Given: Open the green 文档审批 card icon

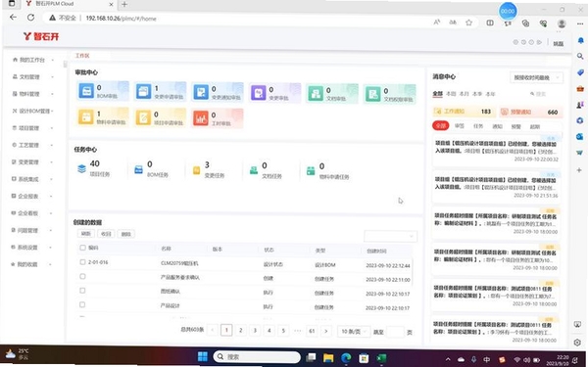Looking at the screenshot, I should tap(316, 93).
